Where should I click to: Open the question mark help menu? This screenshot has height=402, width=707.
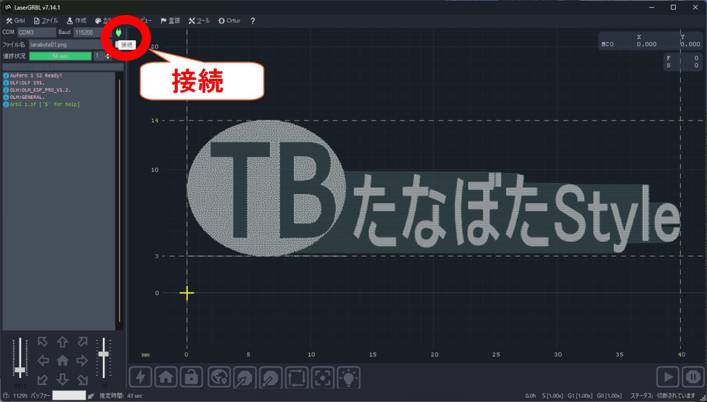click(253, 21)
